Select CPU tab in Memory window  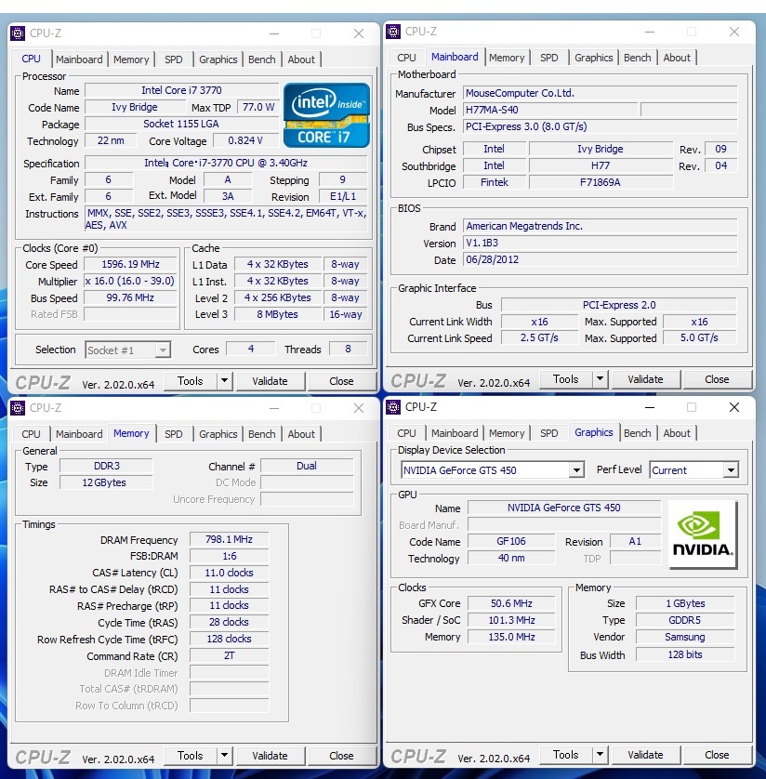[31, 434]
